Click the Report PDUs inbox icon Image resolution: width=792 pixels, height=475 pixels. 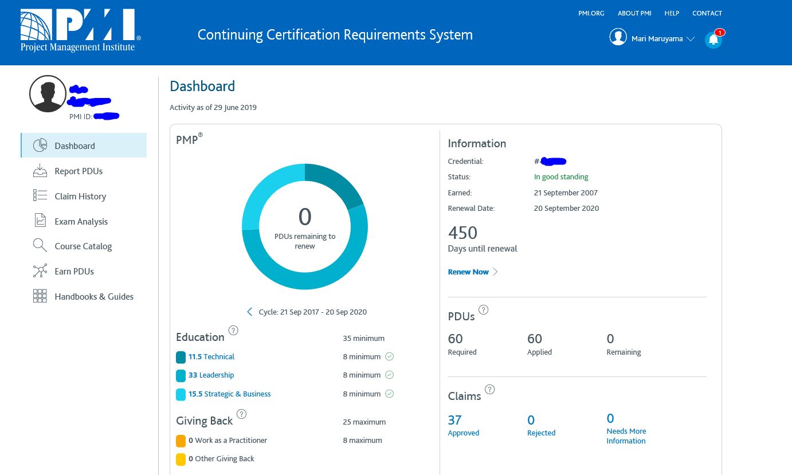click(x=40, y=171)
